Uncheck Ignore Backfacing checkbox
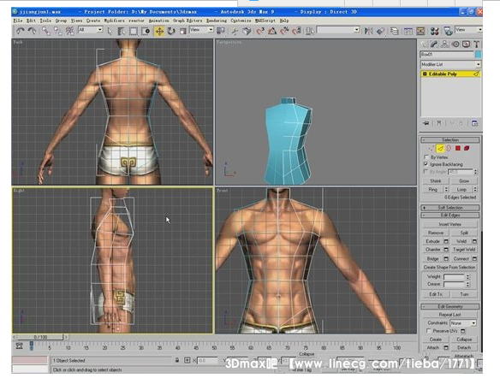The height and width of the screenshot is (378, 500). pos(426,164)
